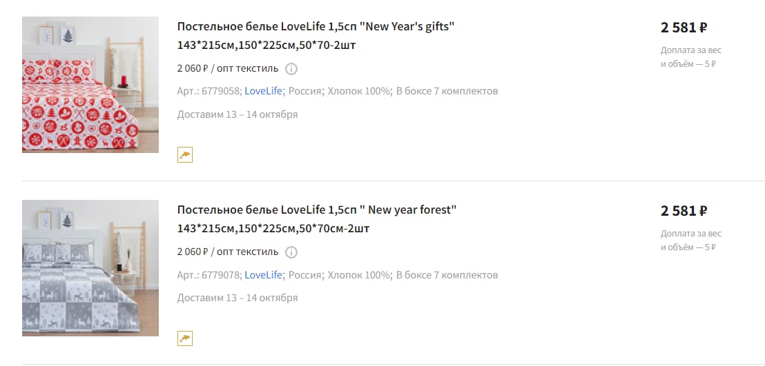Click the delivery dates under New Year's gifts
Screen dimensions: 765x366
point(238,114)
